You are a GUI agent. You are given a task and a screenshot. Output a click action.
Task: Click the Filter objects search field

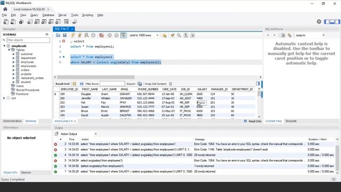(x=28, y=40)
